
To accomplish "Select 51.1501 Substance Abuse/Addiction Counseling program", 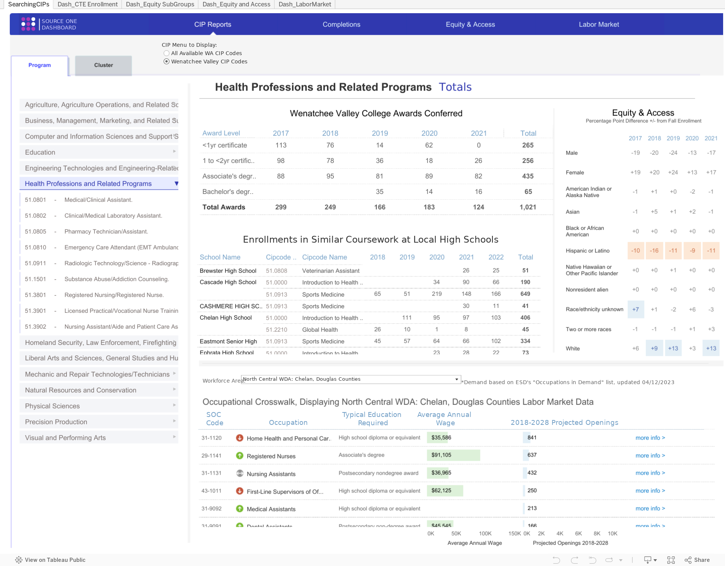I will coord(99,279).
